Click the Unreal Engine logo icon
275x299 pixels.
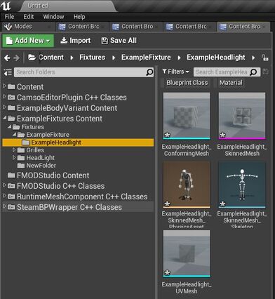pos(6,6)
